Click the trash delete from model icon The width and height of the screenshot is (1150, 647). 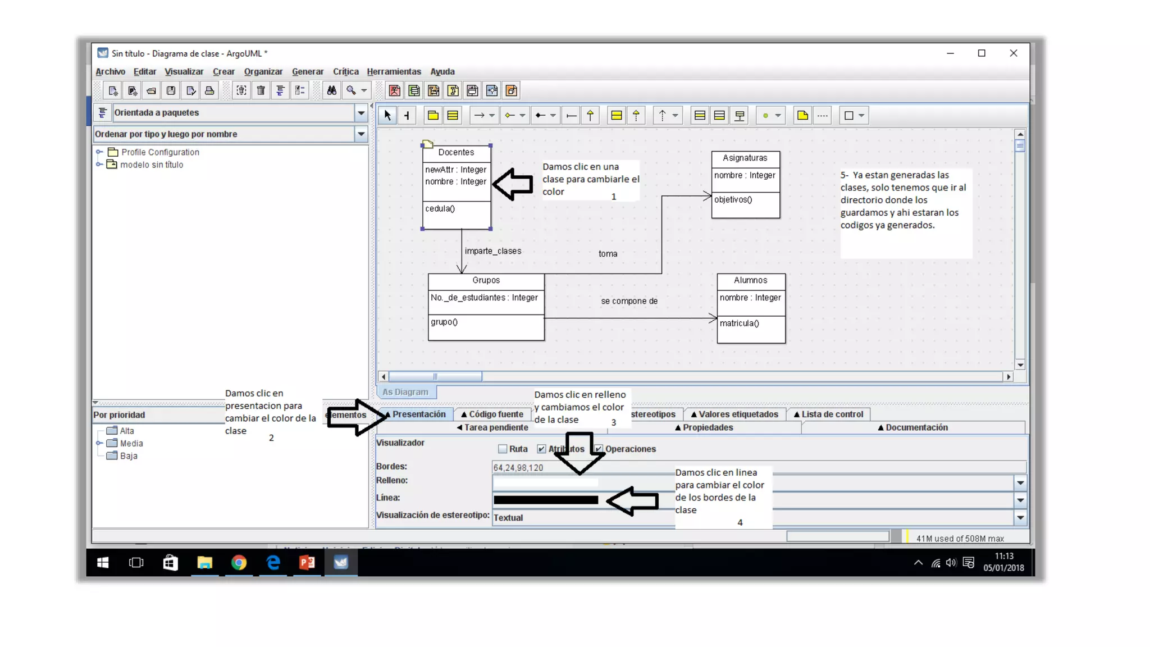point(261,90)
